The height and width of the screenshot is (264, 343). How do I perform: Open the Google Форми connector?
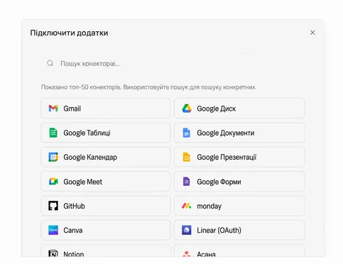[239, 182]
